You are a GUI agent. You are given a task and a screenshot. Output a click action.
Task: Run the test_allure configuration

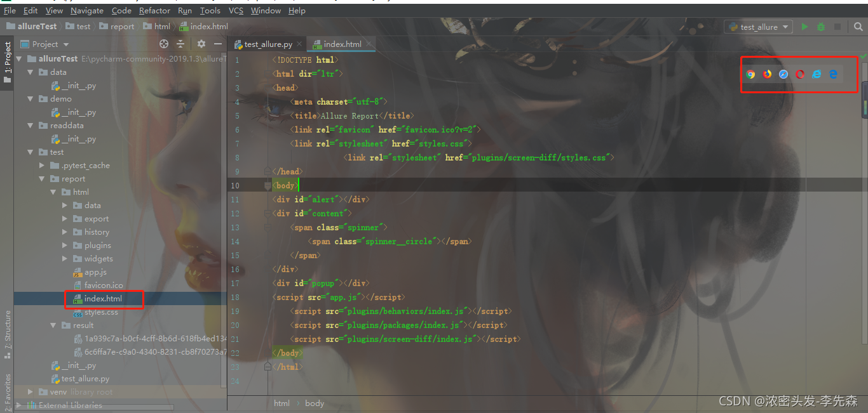tap(804, 27)
